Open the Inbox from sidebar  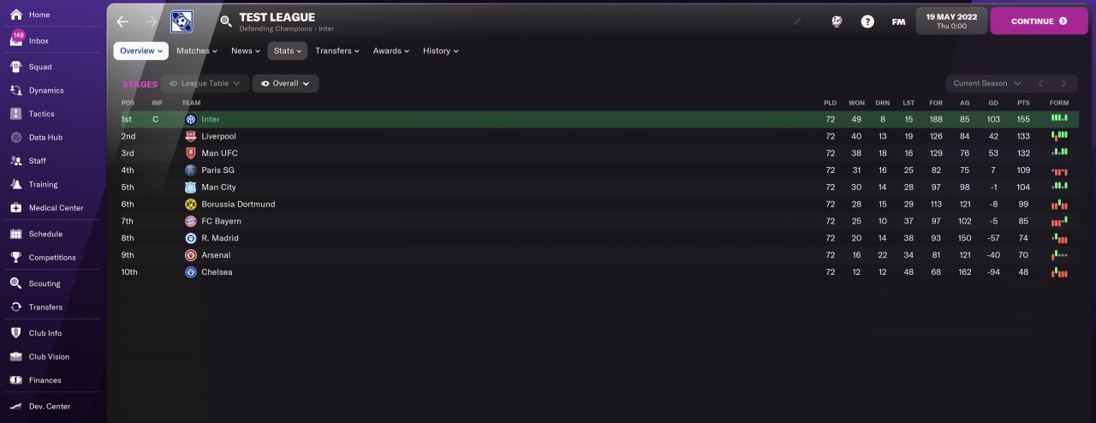pos(39,40)
